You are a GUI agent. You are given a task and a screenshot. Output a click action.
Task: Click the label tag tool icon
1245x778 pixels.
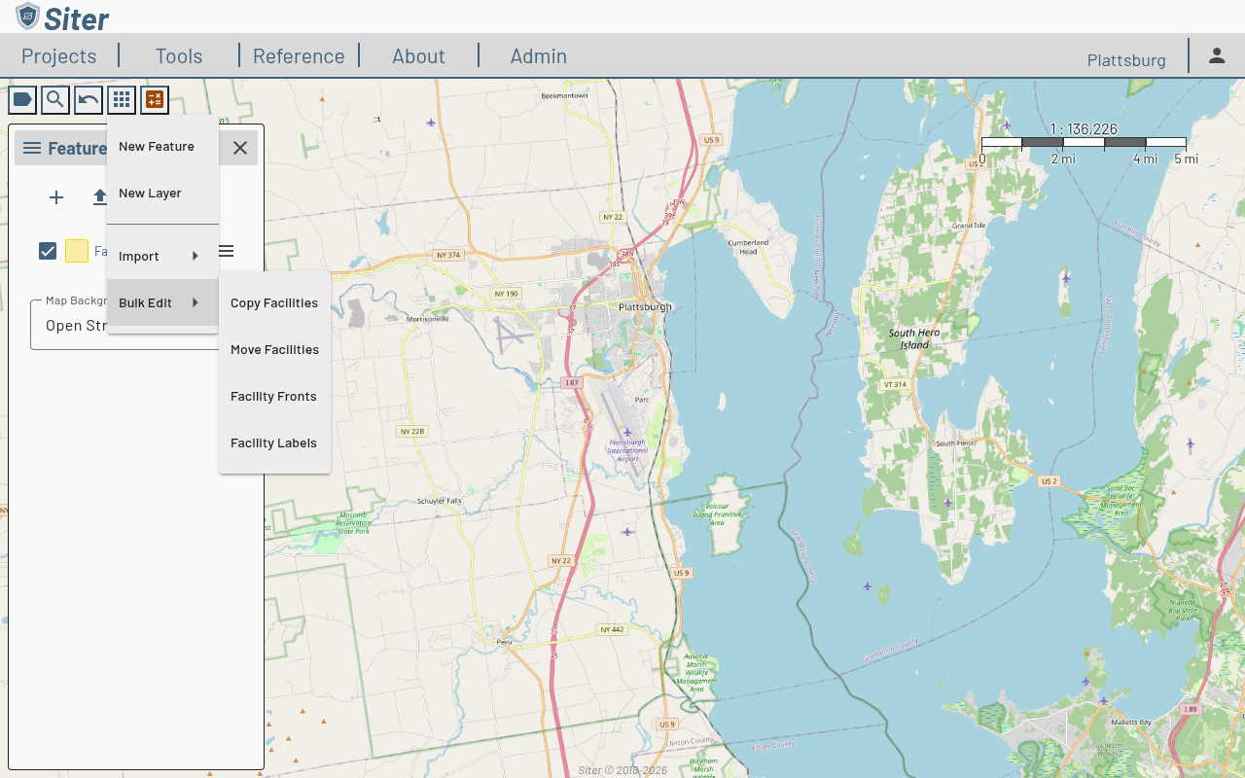(22, 99)
